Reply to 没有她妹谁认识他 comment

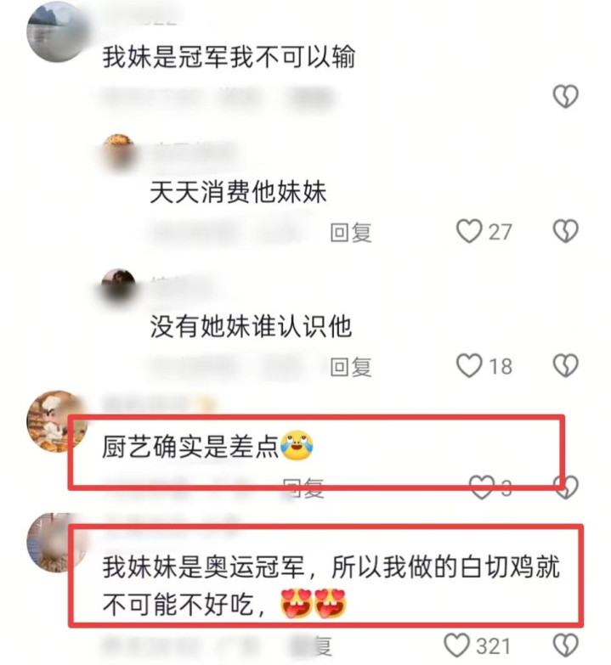[x=351, y=366]
